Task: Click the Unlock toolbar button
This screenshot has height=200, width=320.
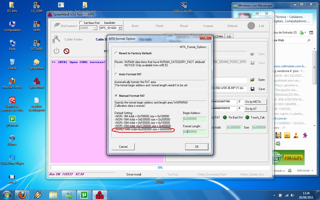Action: pyautogui.click(x=232, y=26)
